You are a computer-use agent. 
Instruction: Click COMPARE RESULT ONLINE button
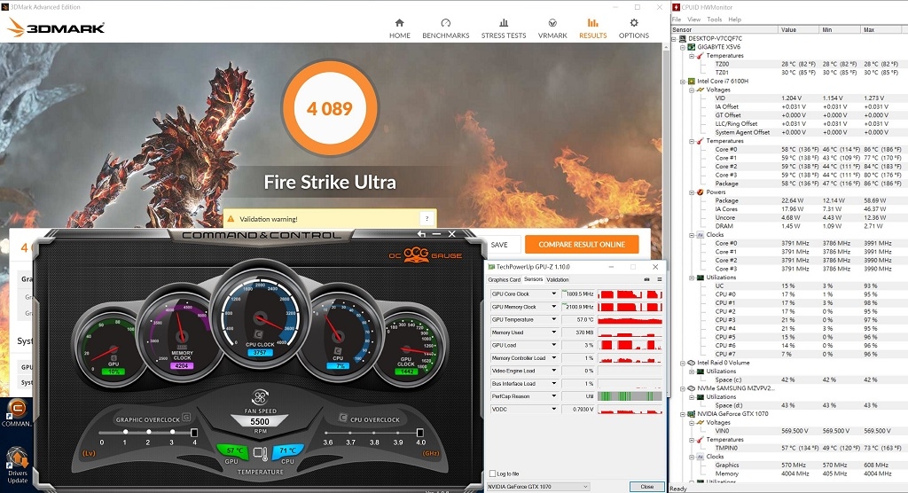(x=582, y=245)
